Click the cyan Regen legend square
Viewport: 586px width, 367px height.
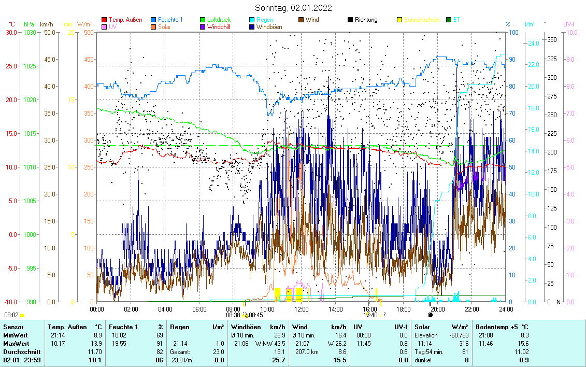click(252, 20)
